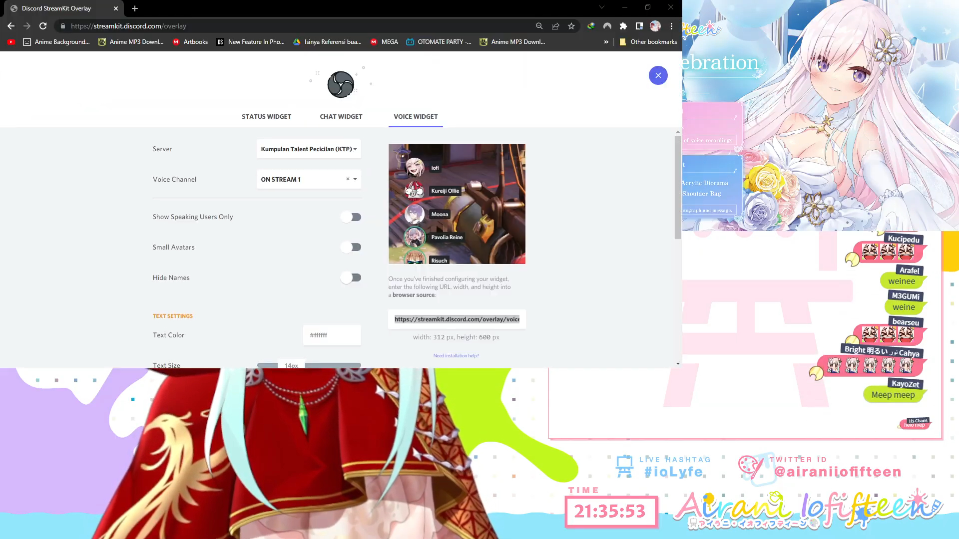Open the Chrome profile avatar
This screenshot has height=539, width=959.
click(655, 26)
